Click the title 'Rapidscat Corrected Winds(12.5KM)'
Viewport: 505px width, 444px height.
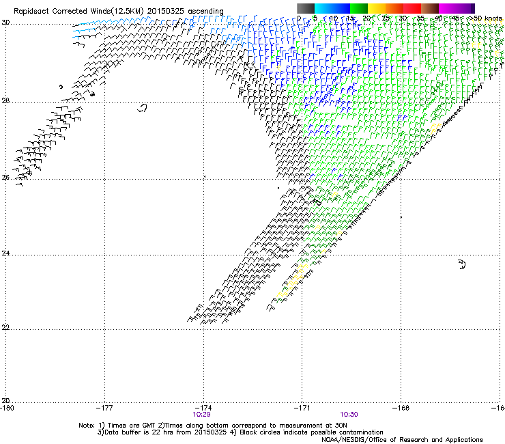(x=78, y=11)
